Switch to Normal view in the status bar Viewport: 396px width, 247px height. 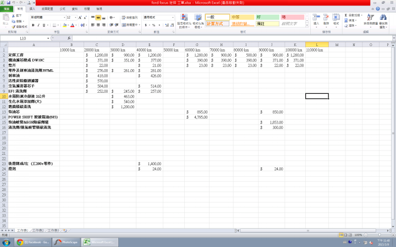(x=341, y=235)
